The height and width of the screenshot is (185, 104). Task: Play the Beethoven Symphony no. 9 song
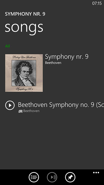click(x=10, y=105)
